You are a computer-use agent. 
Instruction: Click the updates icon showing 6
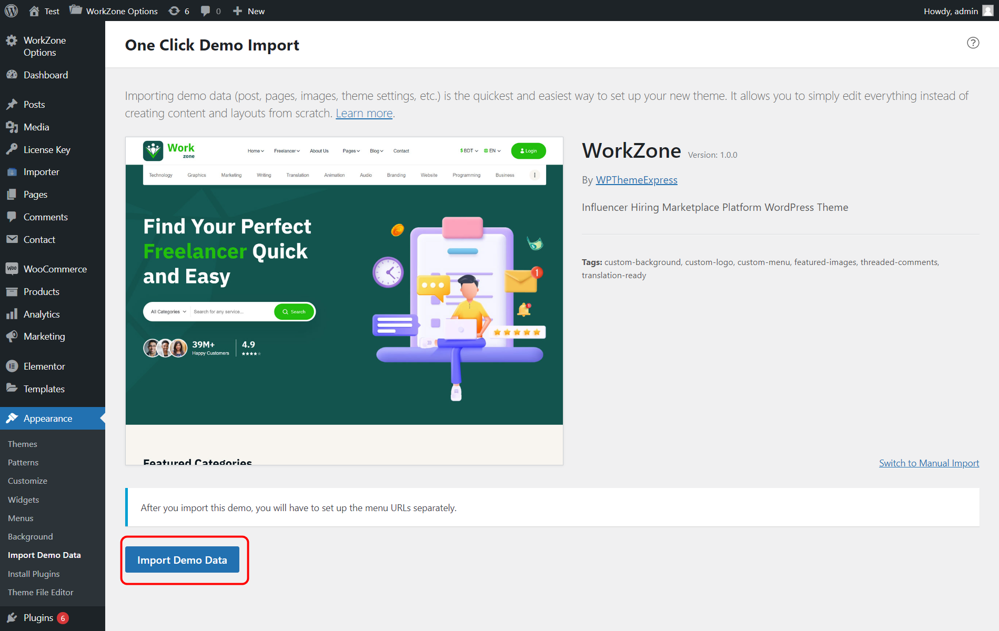(179, 11)
